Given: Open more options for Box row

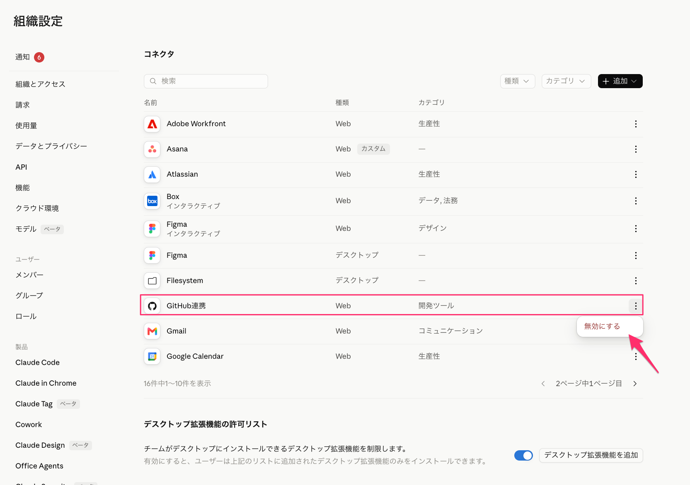Looking at the screenshot, I should 636,201.
